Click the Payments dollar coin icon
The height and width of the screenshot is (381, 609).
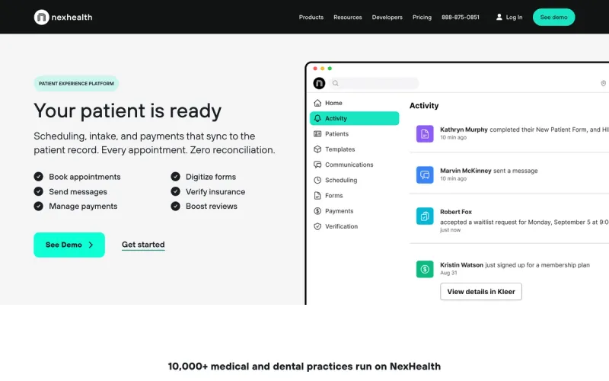click(x=317, y=211)
